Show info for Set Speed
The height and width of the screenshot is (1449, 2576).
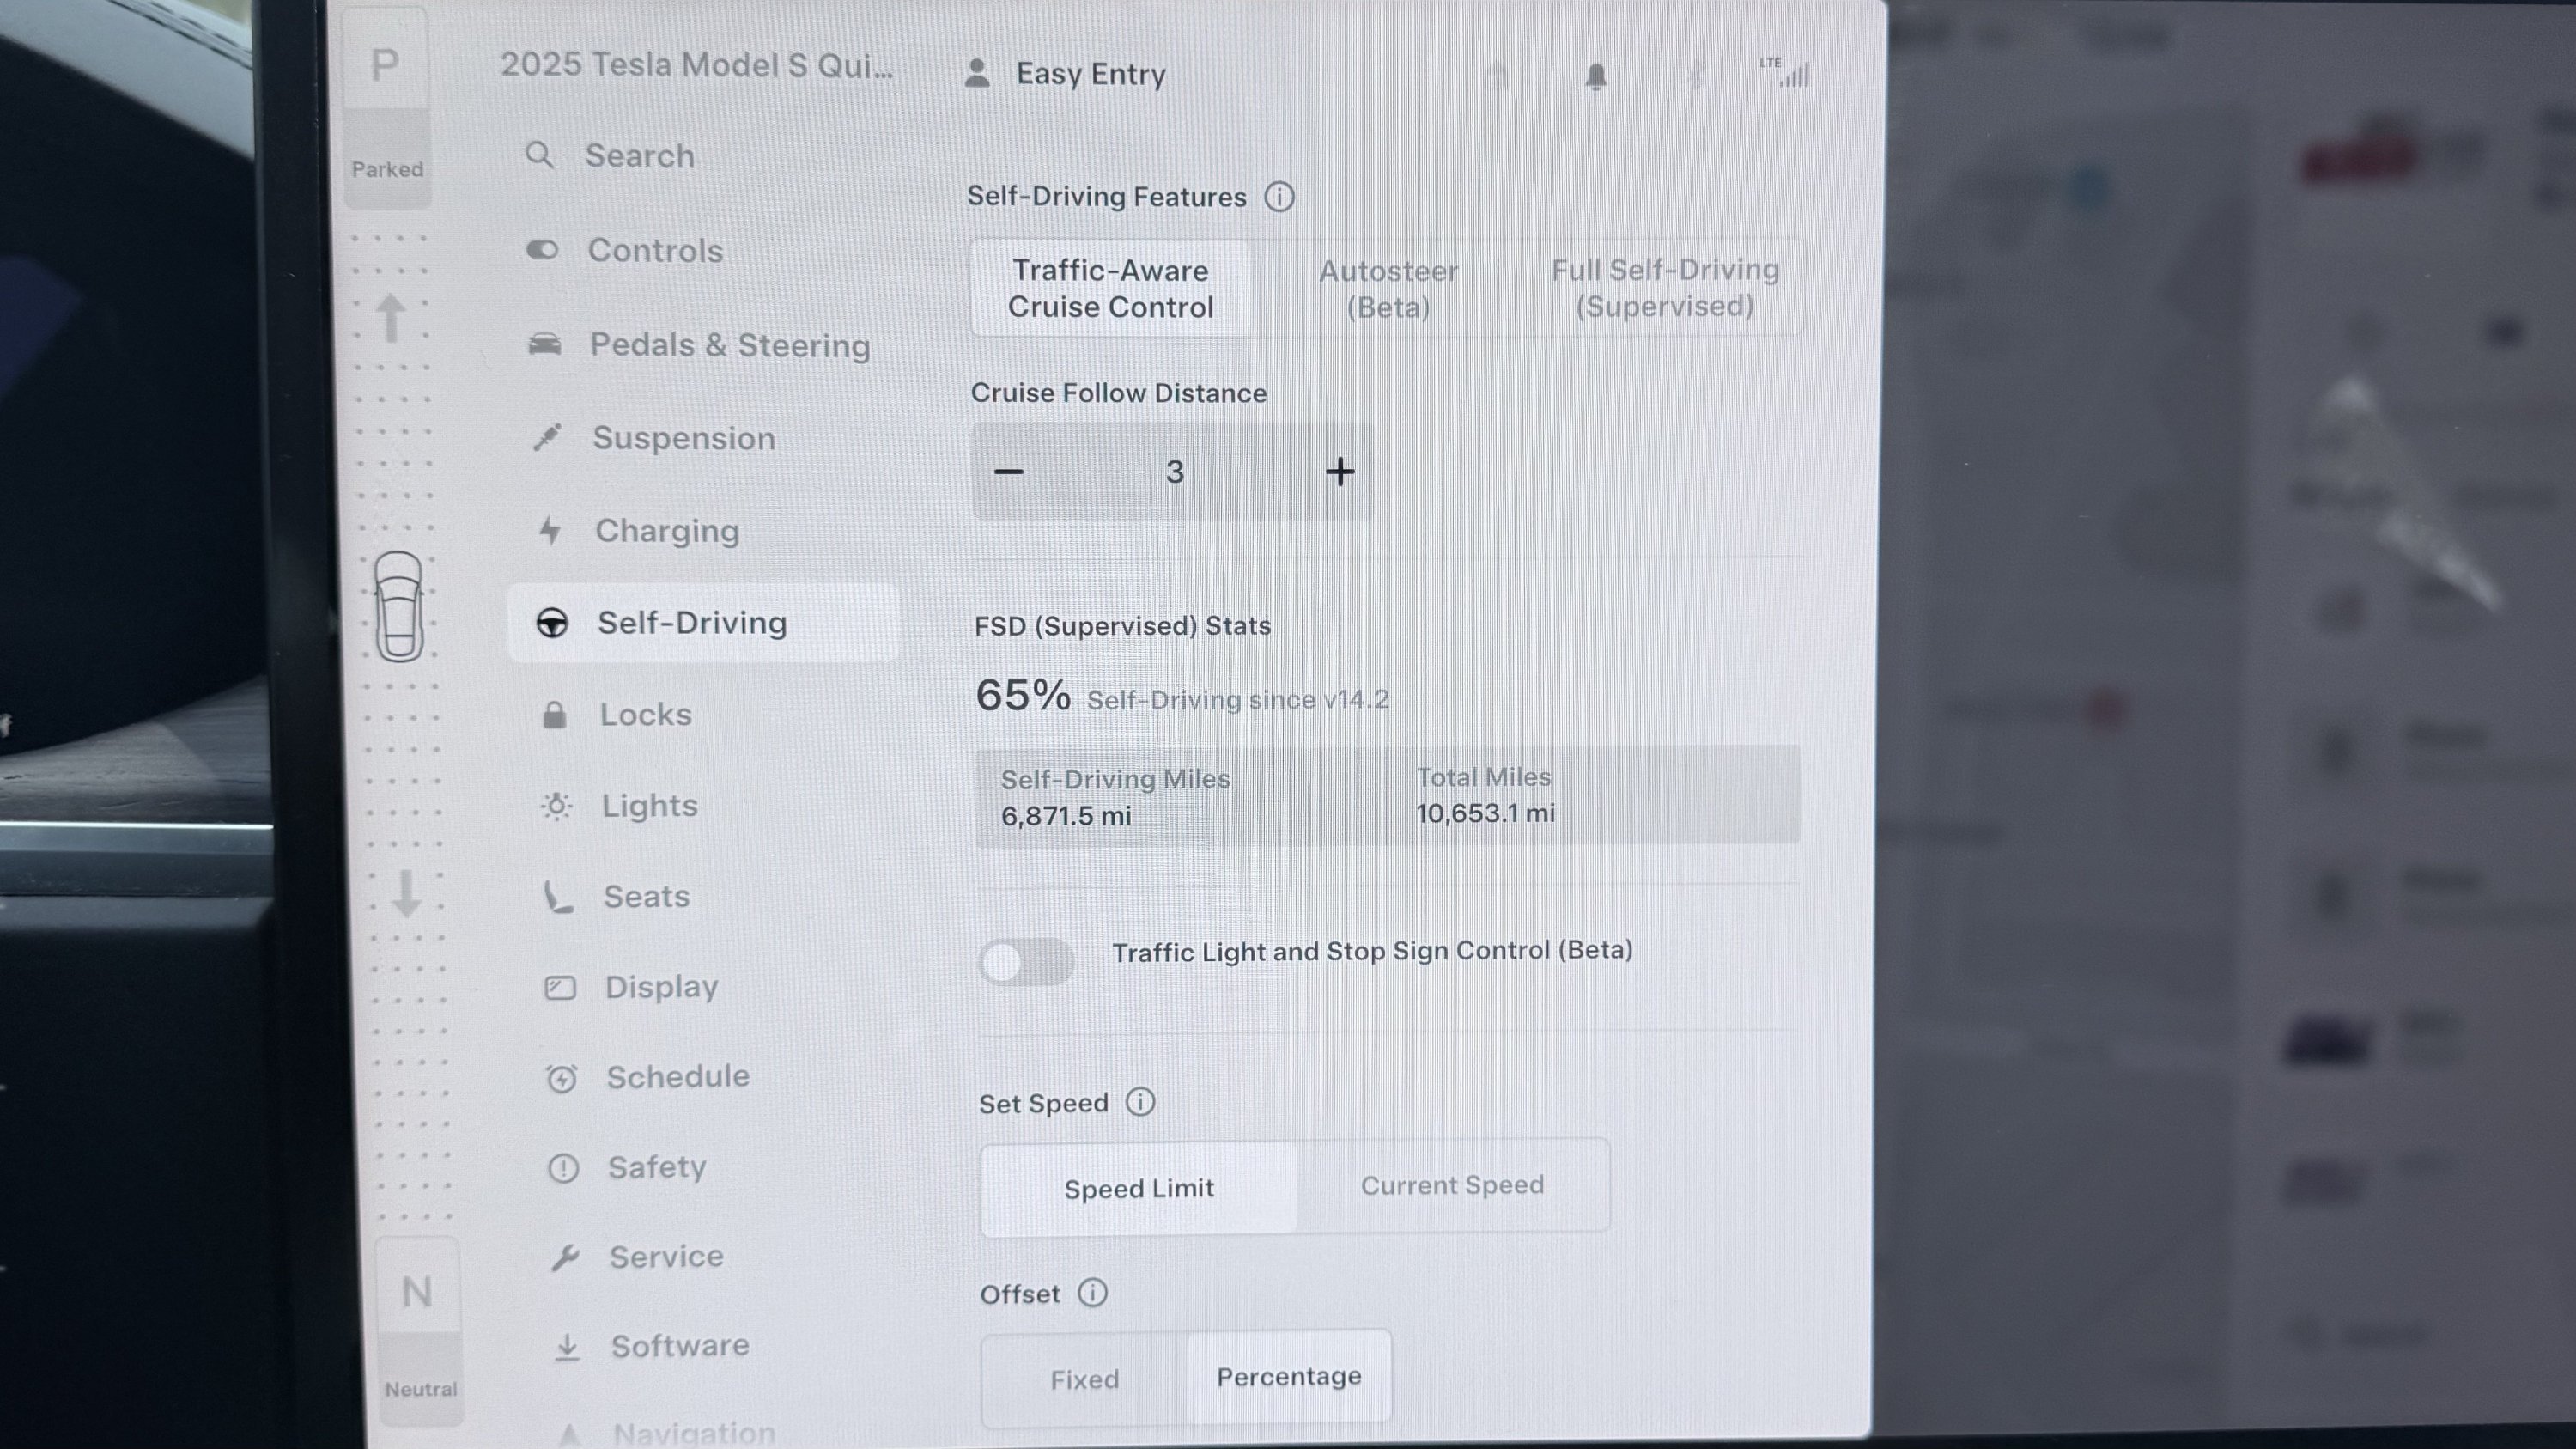(x=1140, y=1101)
